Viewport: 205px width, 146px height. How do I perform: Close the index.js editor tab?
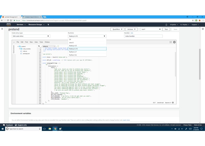pyautogui.click(x=54, y=46)
